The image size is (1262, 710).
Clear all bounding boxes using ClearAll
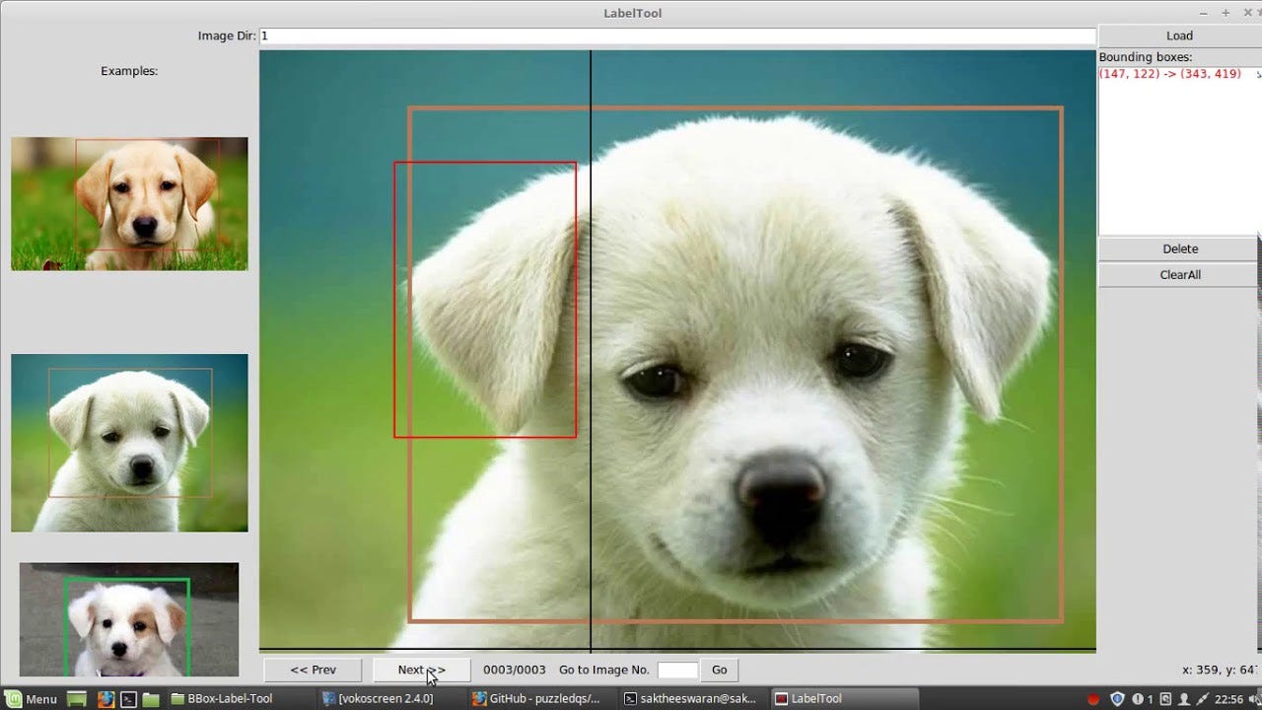pyautogui.click(x=1179, y=275)
